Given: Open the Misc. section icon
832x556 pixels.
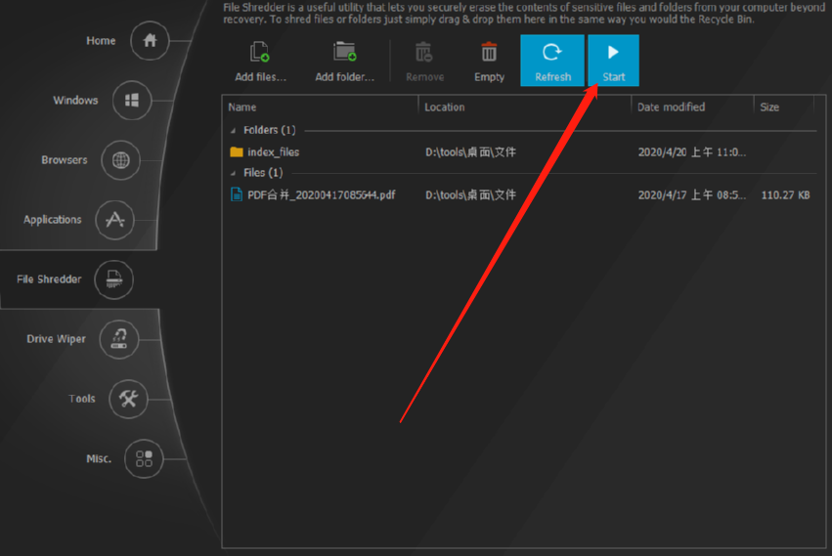Looking at the screenshot, I should pyautogui.click(x=144, y=458).
